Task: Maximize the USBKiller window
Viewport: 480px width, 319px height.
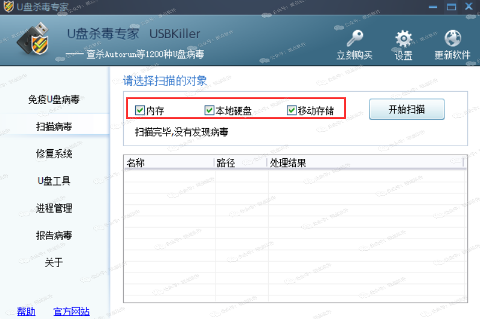Action: 451,7
